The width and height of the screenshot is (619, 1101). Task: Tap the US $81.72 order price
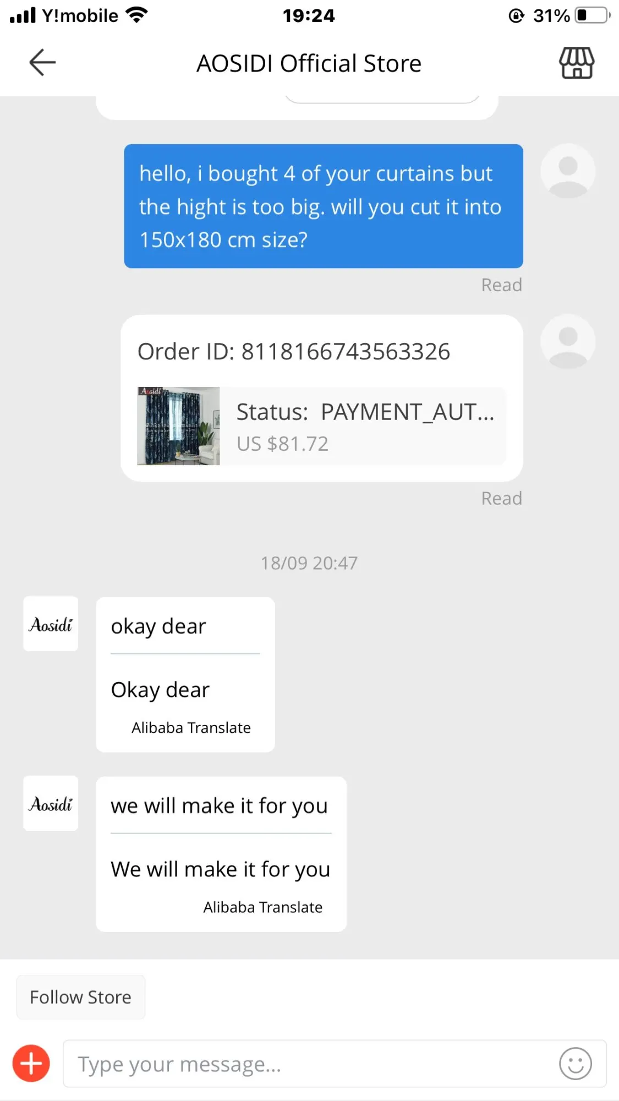click(282, 444)
